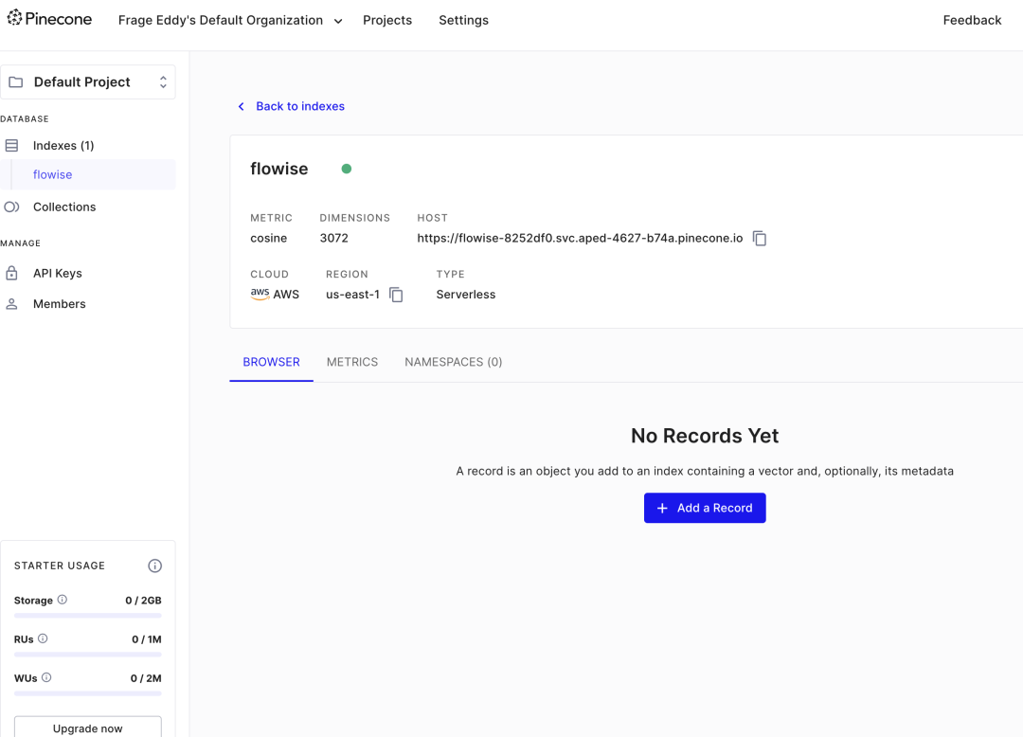Screen dimensions: 1023x737
Task: Switch to the Metrics tab
Action: click(x=352, y=362)
